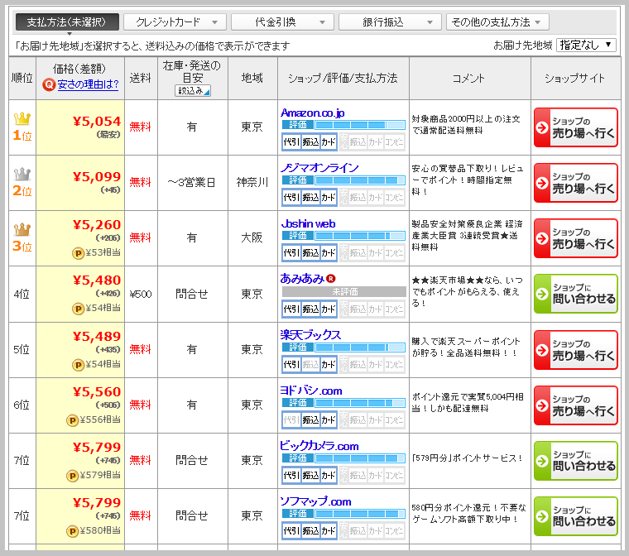The width and height of the screenshot is (629, 556).
Task: Click the P point icon beside ¥53相当
Action: coord(78,252)
